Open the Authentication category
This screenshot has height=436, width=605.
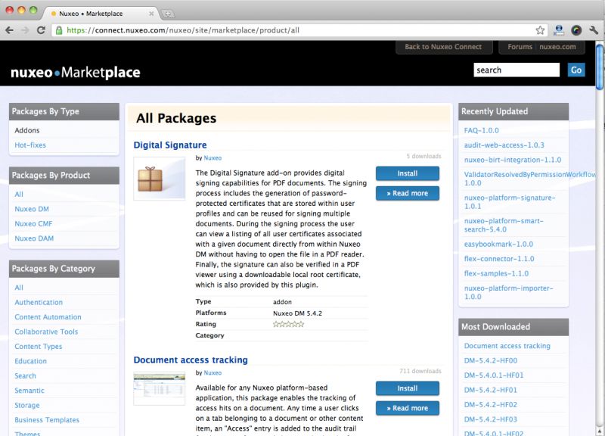pos(39,302)
